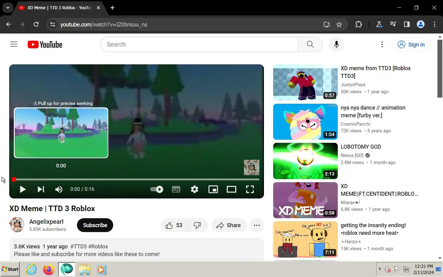Open media controls icon in toolbar

point(393,24)
